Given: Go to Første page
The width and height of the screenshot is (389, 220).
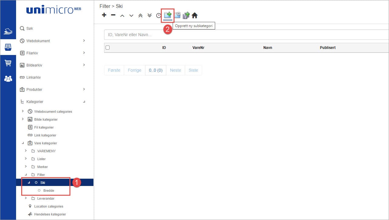Looking at the screenshot, I should (x=114, y=70).
